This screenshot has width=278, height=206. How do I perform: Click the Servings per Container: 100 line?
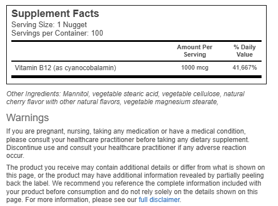click(x=57, y=33)
